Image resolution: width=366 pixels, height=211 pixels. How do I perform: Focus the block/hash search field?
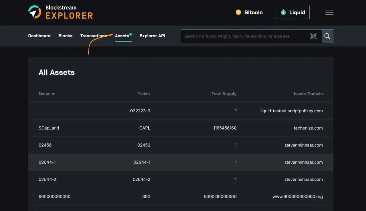[x=244, y=36]
